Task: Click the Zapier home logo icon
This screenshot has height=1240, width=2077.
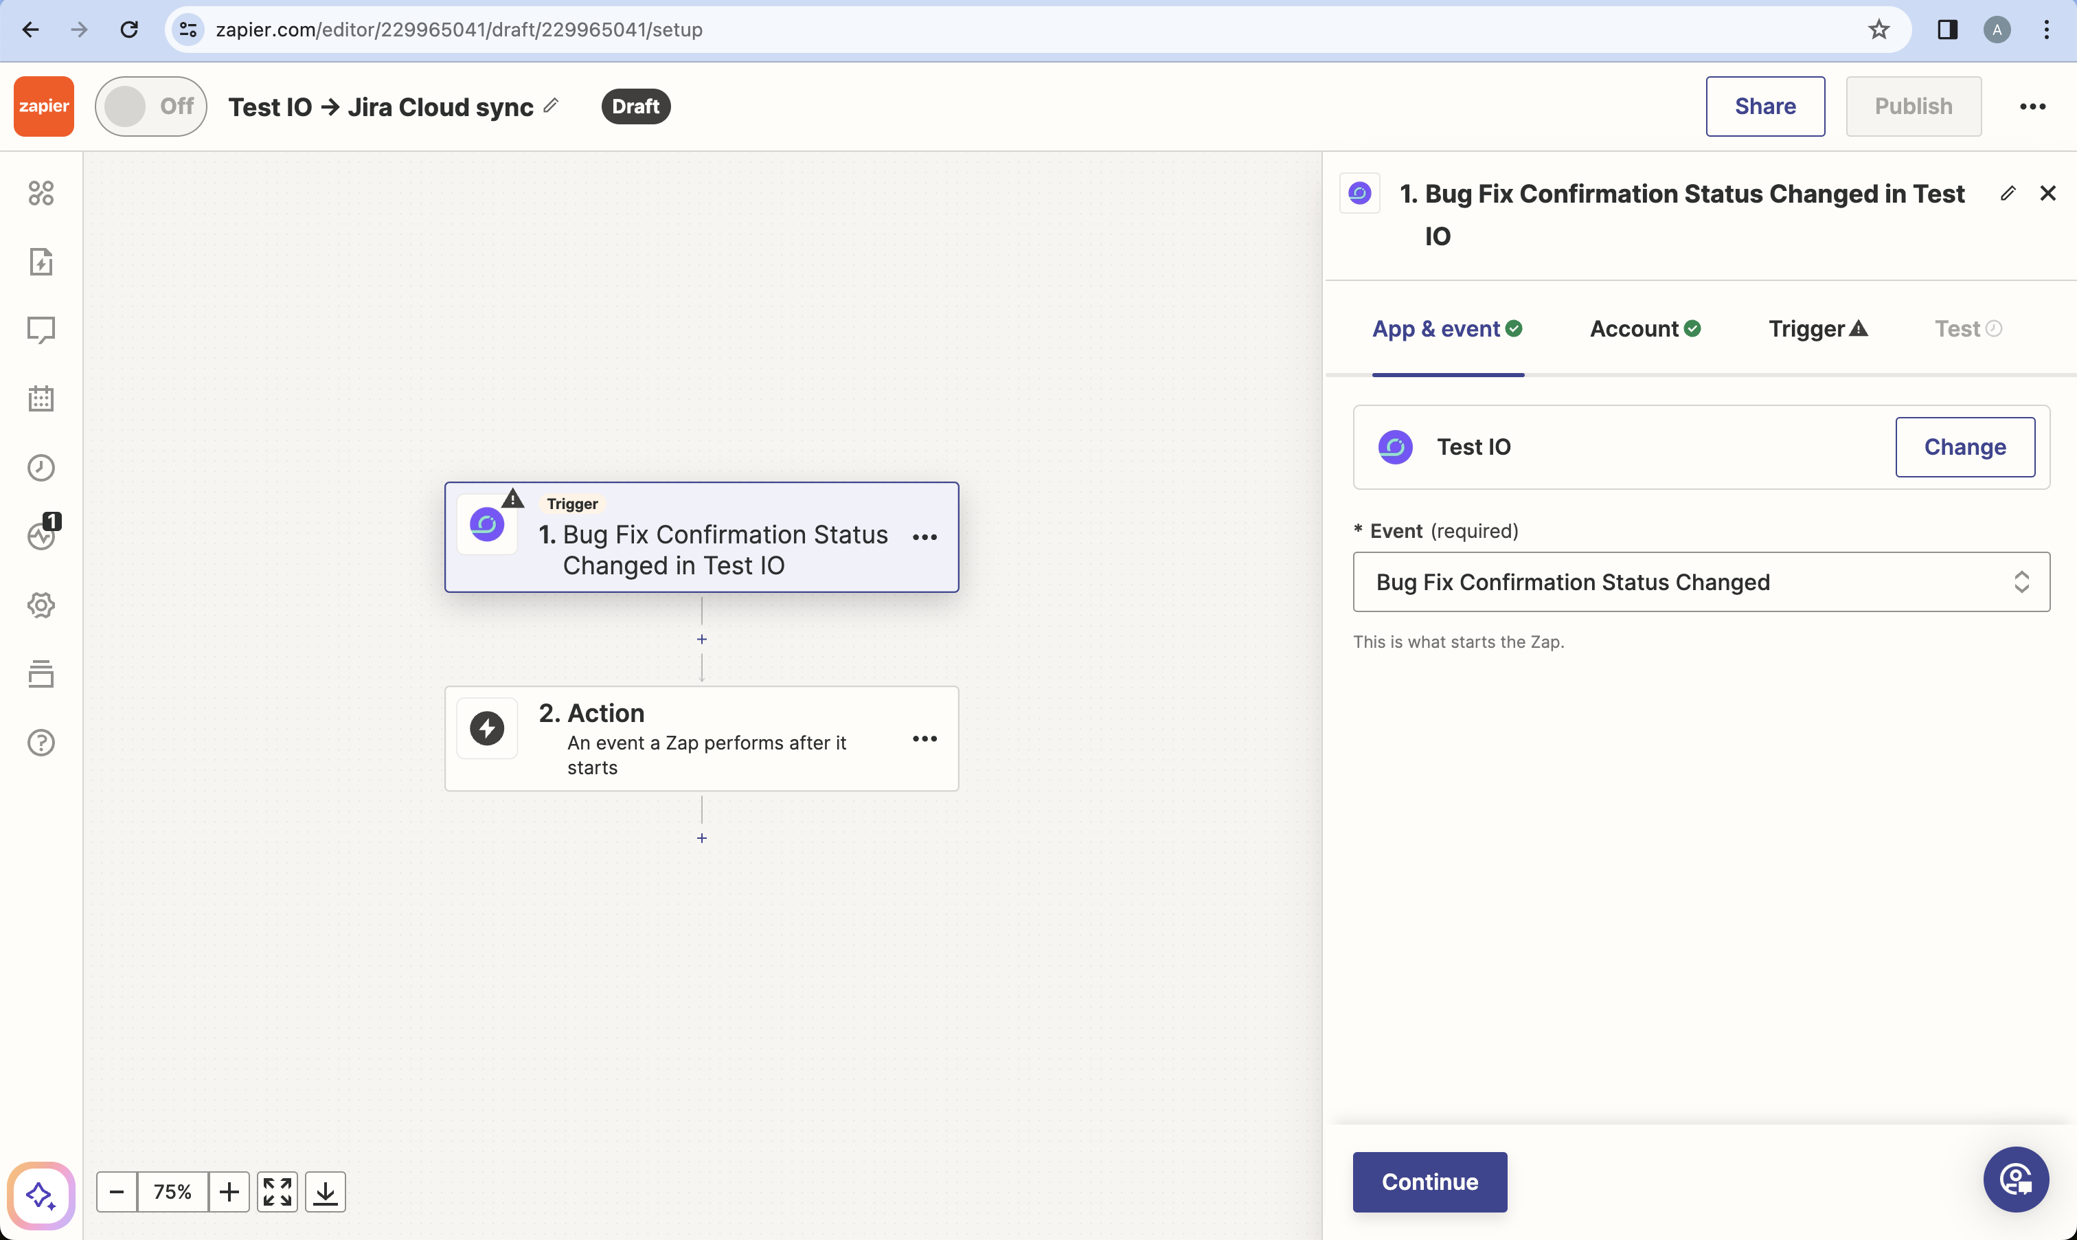Action: [43, 106]
